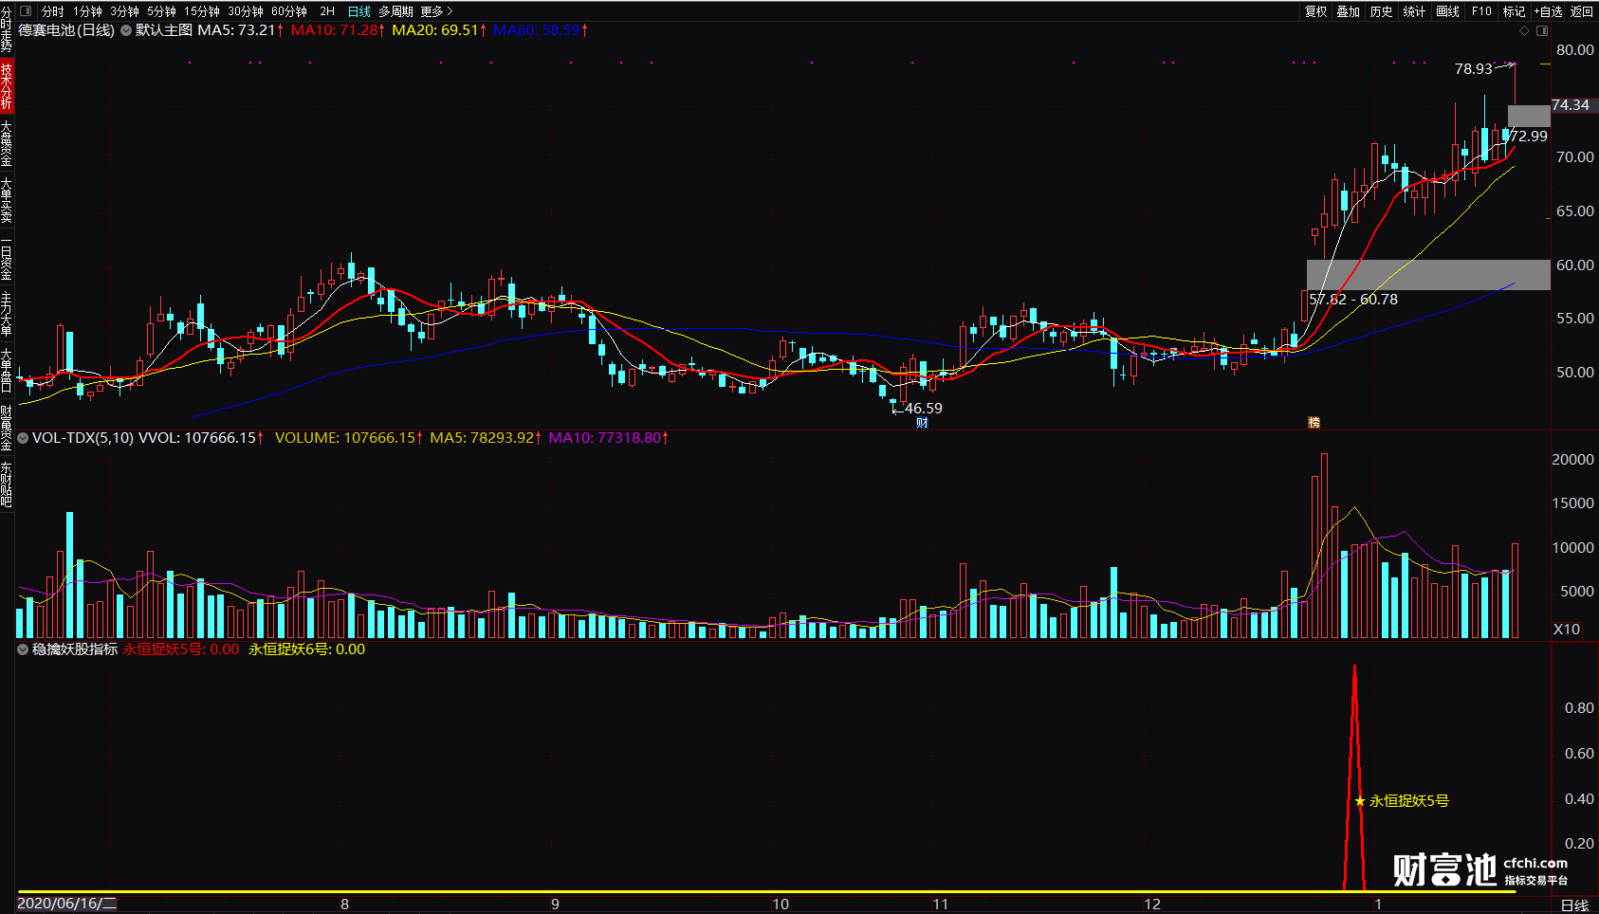Click the 历史 history button
1599x914 pixels.
(x=1382, y=11)
